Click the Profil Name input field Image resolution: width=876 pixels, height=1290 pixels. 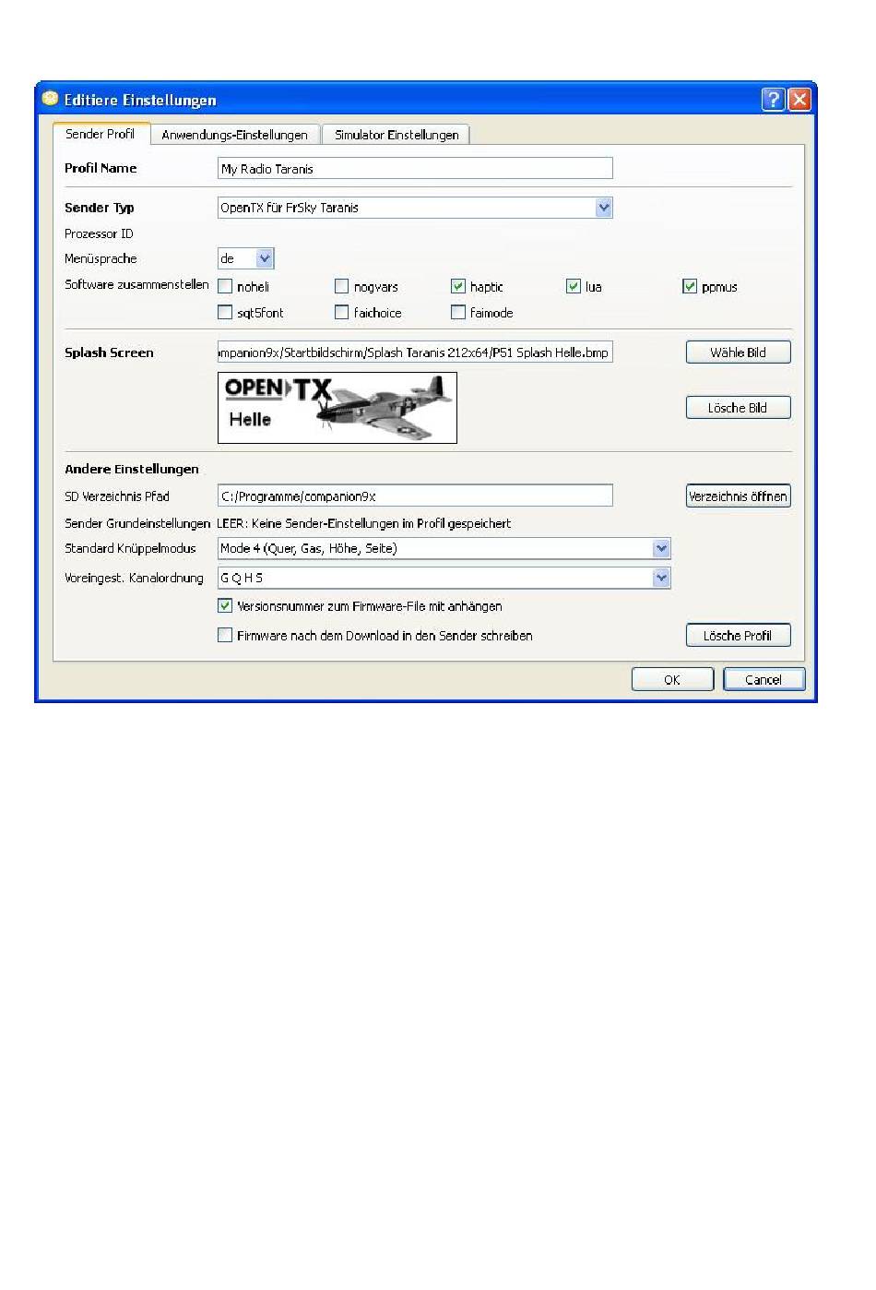pyautogui.click(x=415, y=169)
